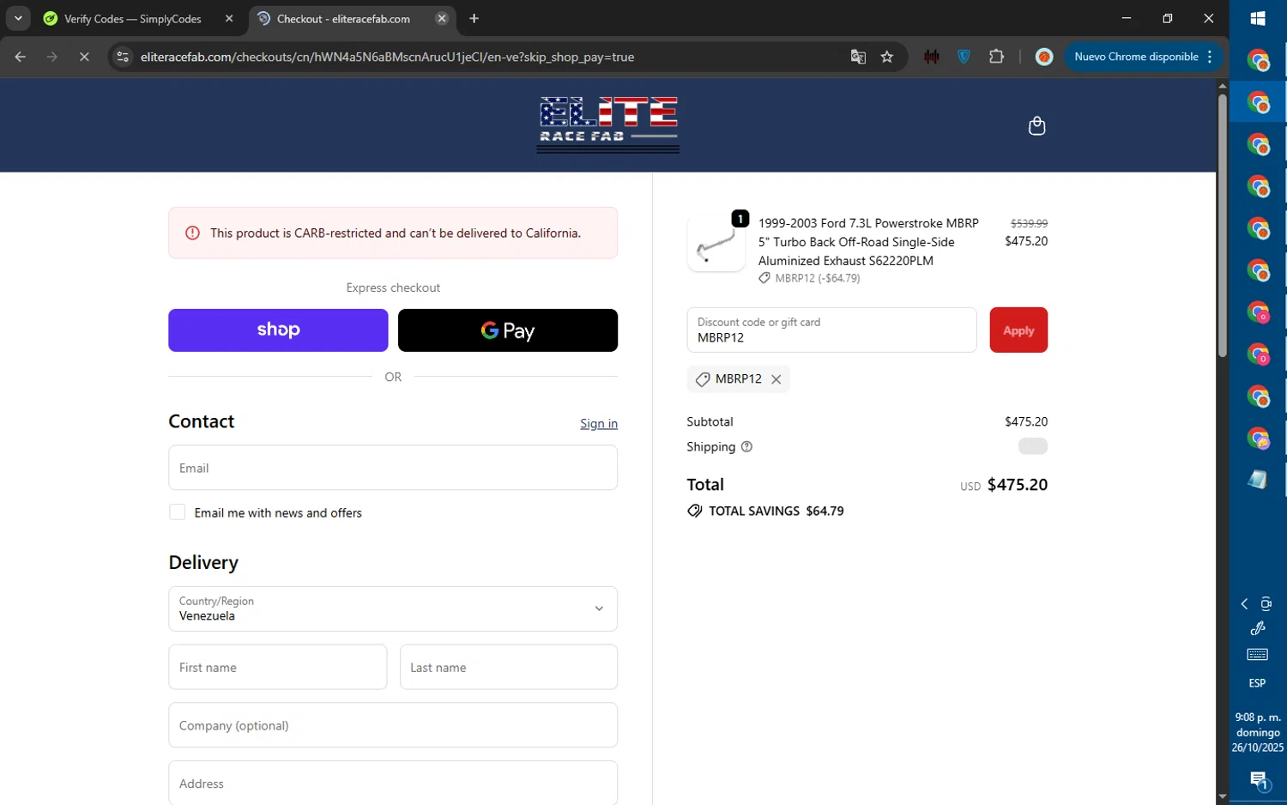Pay with Shop Pay express button
The height and width of the screenshot is (805, 1287).
pyautogui.click(x=278, y=330)
